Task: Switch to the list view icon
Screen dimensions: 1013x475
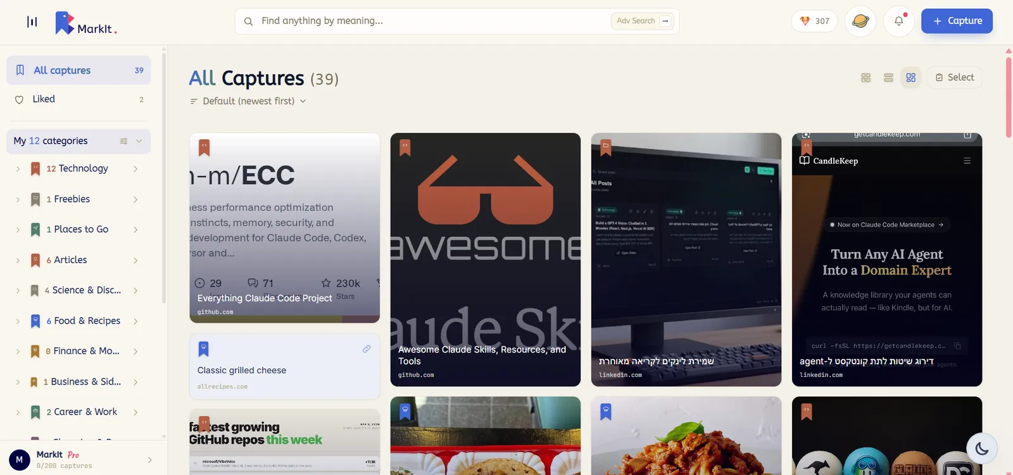Action: [x=888, y=77]
